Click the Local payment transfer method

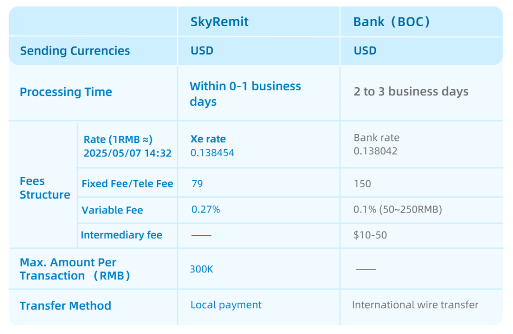coord(226,305)
